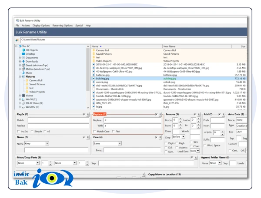Check the Inc.Ext. option in RegEx
Viewport: 261px width, 198px height.
pyautogui.click(x=18, y=132)
